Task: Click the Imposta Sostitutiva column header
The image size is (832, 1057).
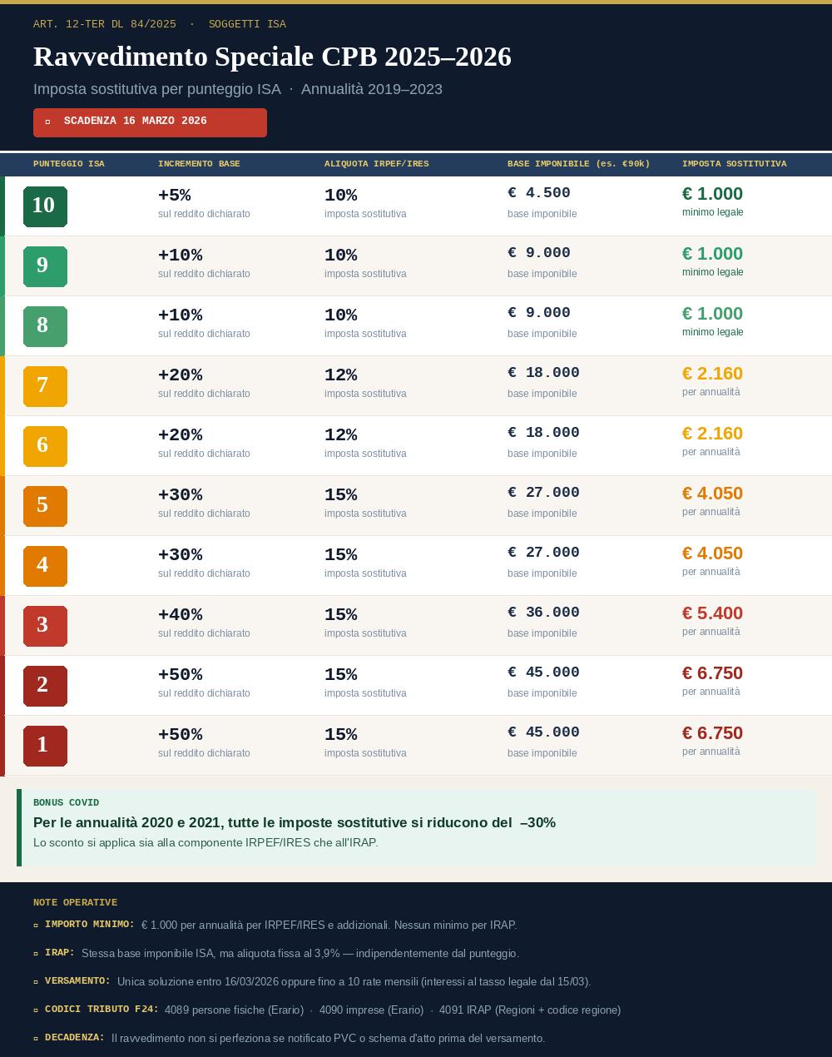Action: click(734, 164)
